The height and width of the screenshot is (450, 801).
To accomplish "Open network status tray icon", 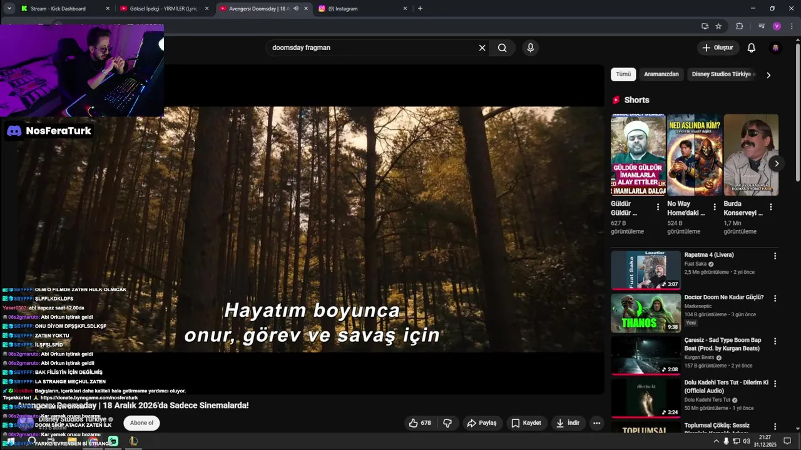I will [x=737, y=441].
